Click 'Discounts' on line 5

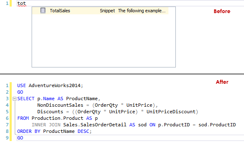coord(50,112)
